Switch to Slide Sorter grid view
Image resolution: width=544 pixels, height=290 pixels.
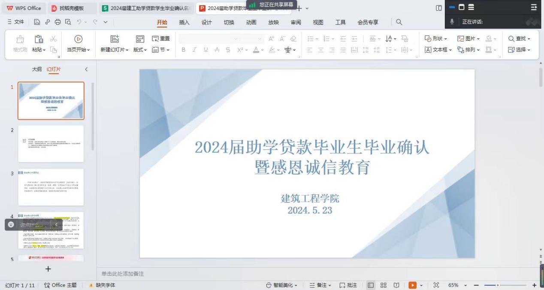384,285
